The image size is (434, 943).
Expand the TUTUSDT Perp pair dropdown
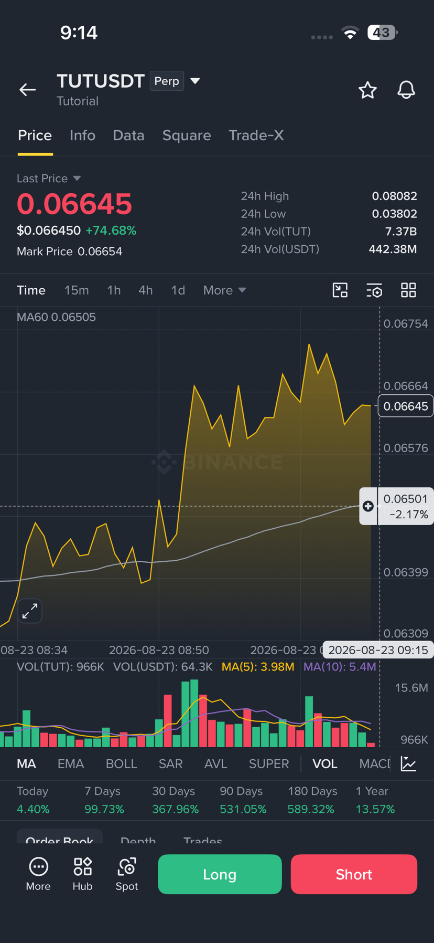(195, 81)
